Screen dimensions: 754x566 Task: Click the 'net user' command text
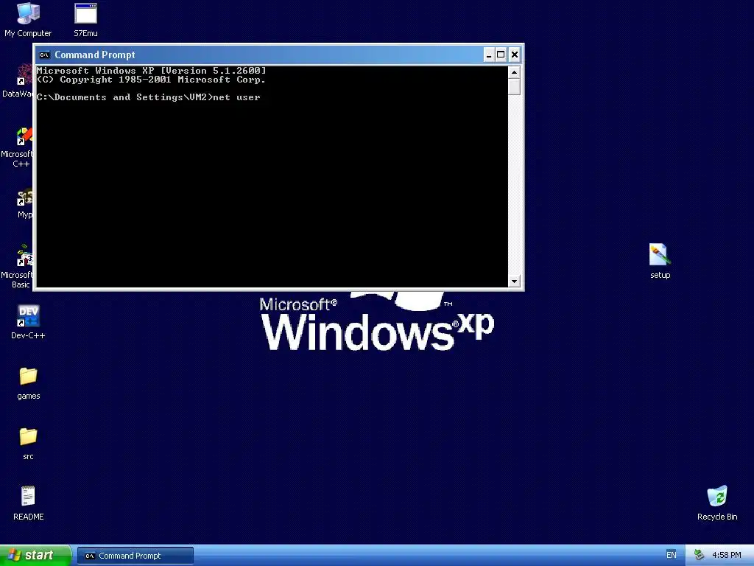(236, 97)
